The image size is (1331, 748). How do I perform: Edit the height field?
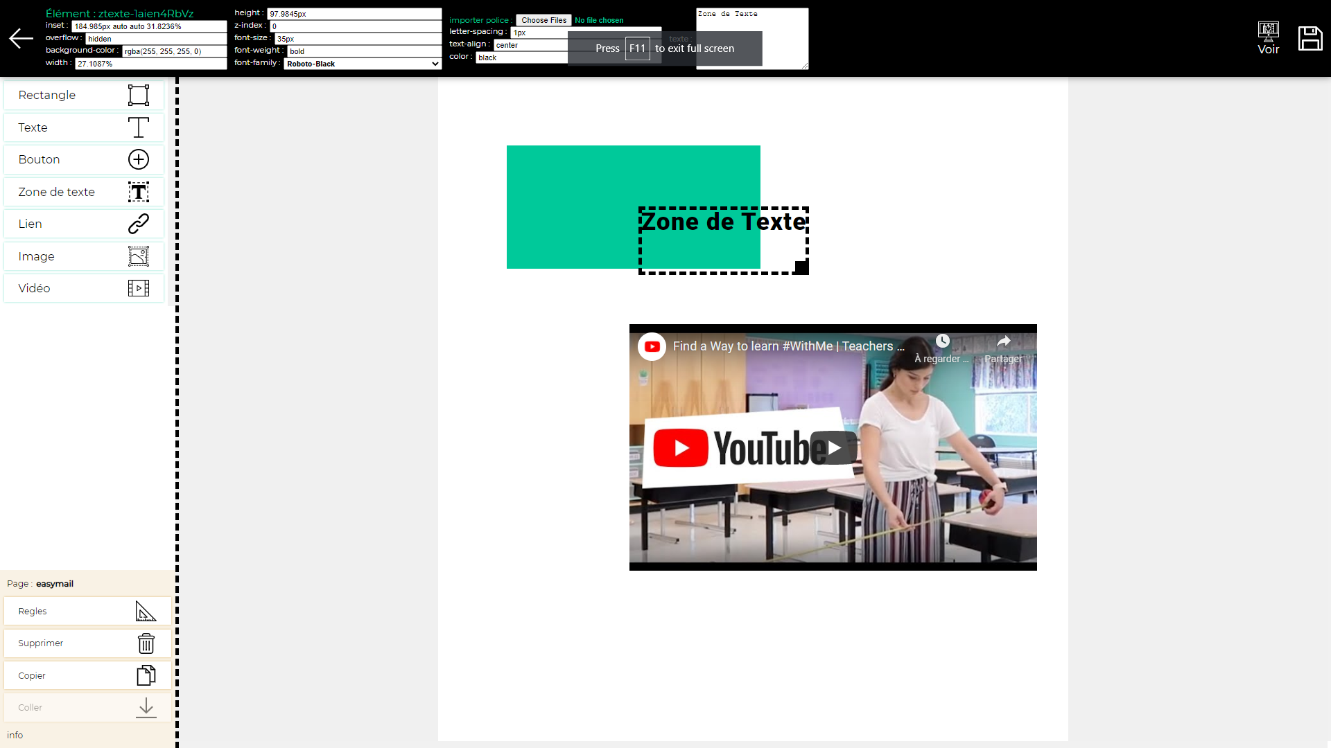coord(354,14)
